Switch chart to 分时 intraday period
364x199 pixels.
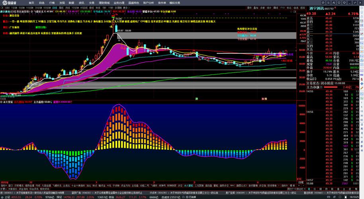(x=7, y=8)
